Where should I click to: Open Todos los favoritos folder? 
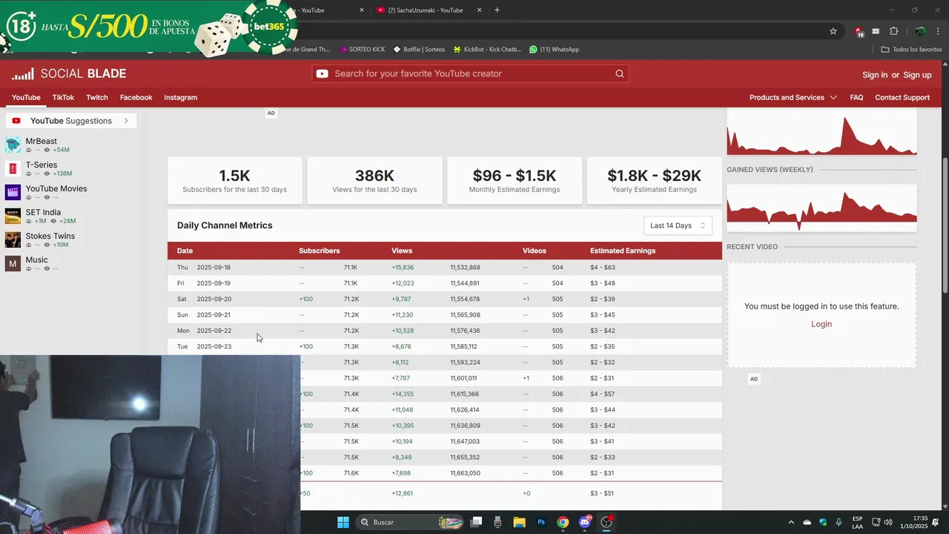click(x=912, y=50)
